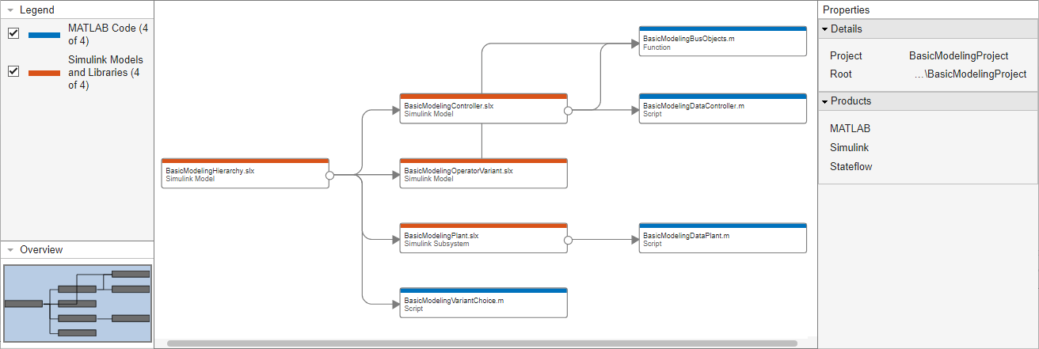
Task: Collapse the Legend panel
Action: click(10, 10)
